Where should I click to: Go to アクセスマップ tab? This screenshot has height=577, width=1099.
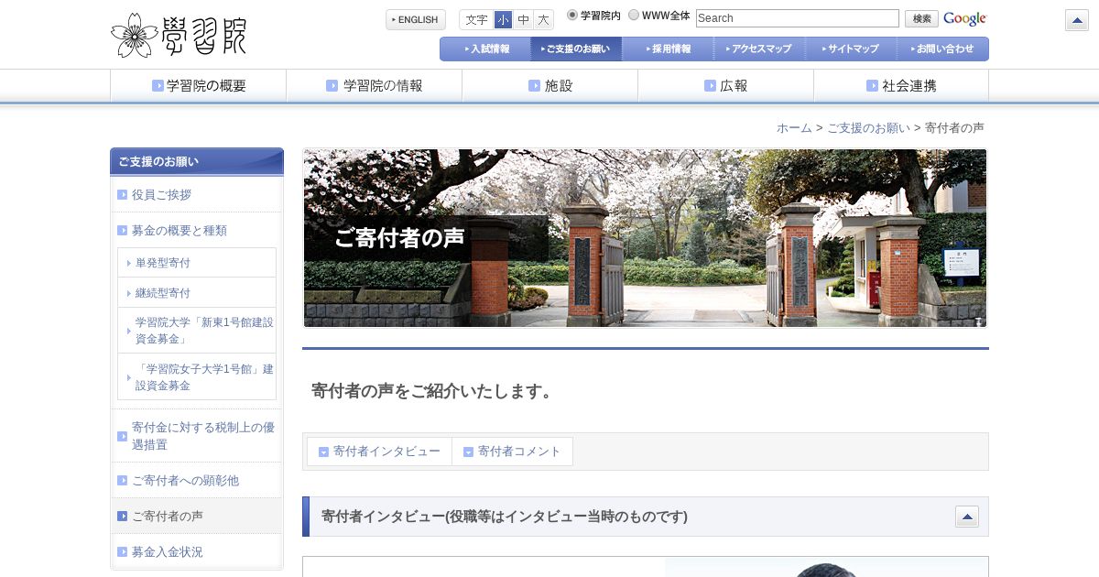[759, 49]
